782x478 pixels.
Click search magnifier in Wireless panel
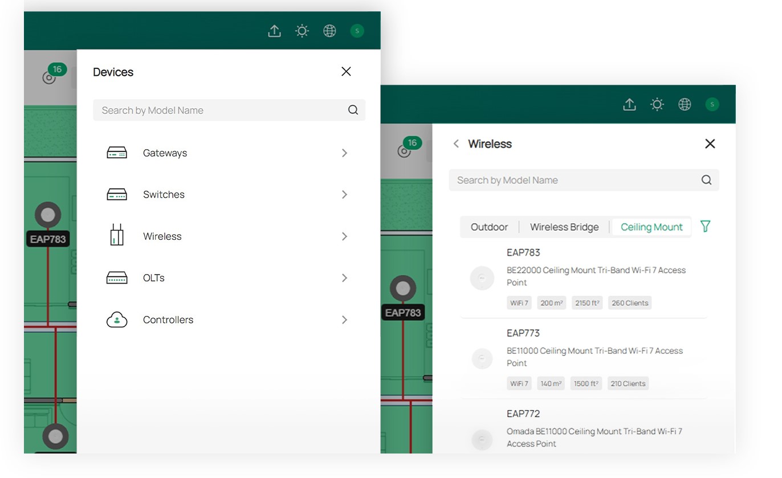[706, 180]
